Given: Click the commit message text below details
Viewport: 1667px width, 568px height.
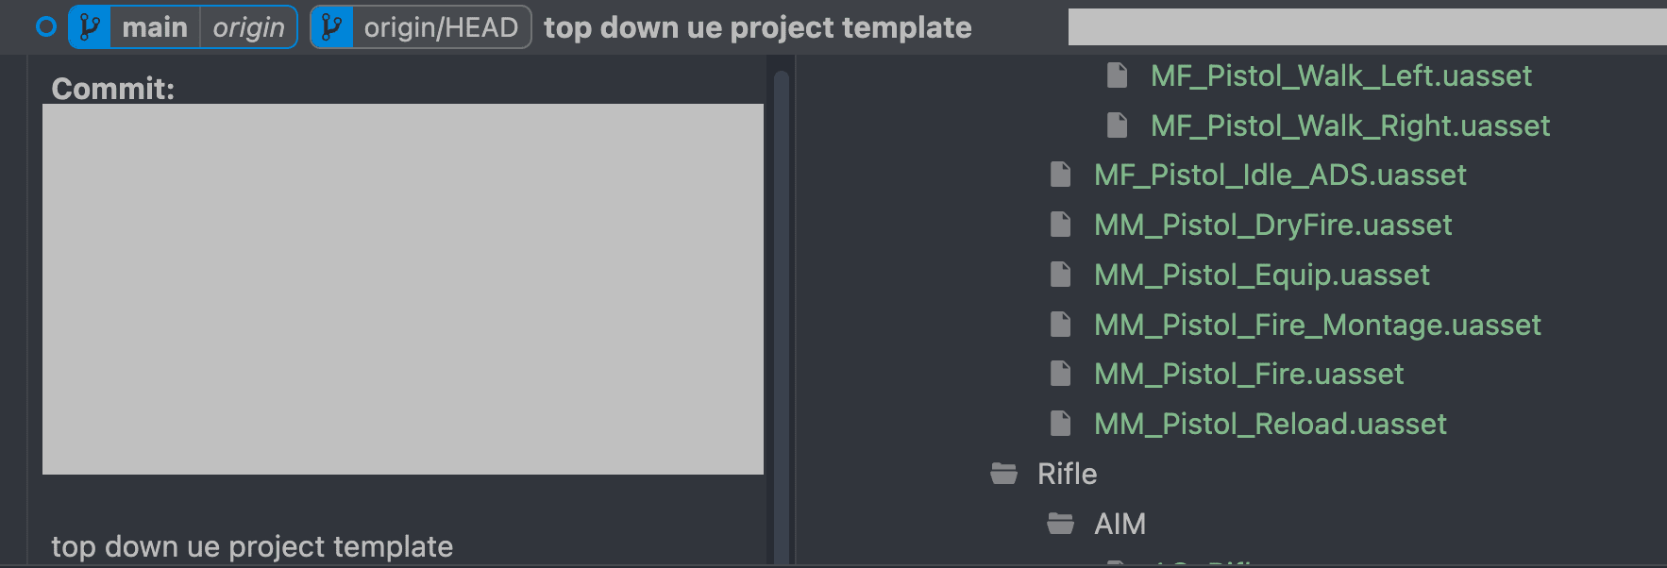Looking at the screenshot, I should point(252,546).
